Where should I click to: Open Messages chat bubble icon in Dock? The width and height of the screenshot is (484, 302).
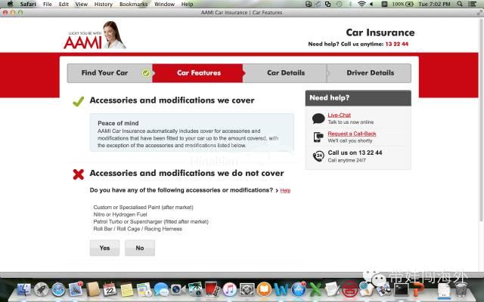(161, 290)
